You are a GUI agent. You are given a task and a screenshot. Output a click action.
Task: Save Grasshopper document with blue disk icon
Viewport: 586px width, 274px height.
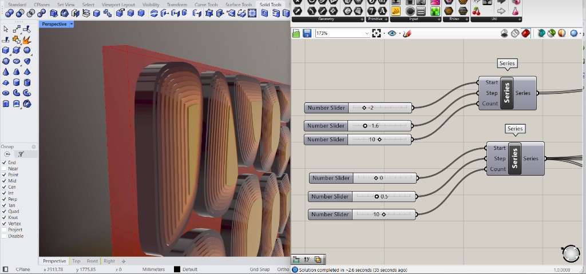point(307,33)
